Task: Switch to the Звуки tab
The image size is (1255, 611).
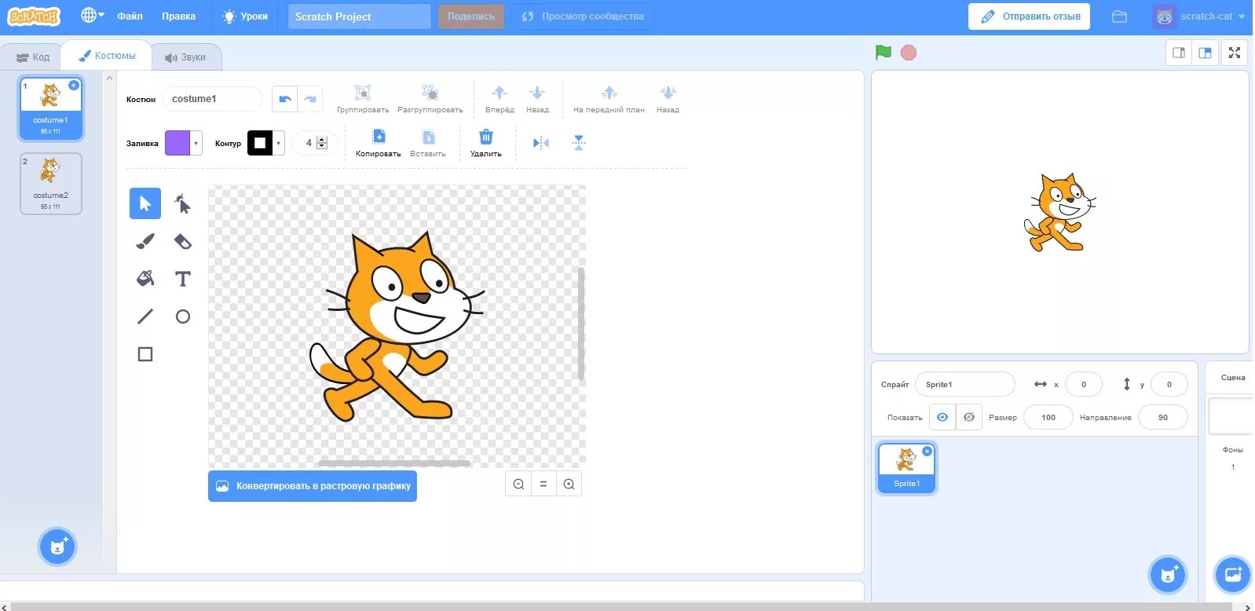Action: pyautogui.click(x=185, y=57)
